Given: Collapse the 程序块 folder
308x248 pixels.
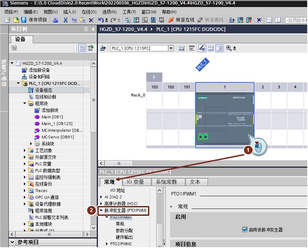Looking at the screenshot, I should [x=25, y=103].
